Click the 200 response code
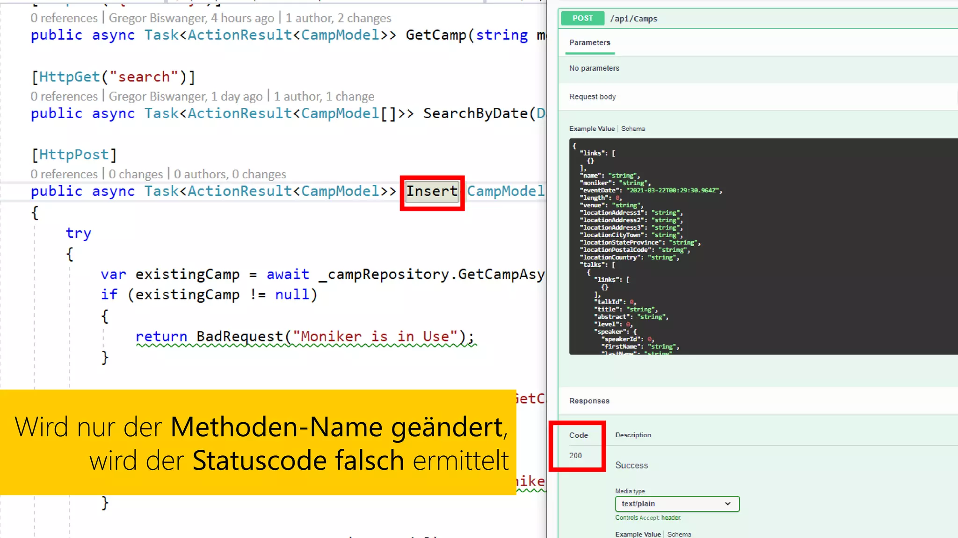Screen dimensions: 958x538 tap(575, 455)
